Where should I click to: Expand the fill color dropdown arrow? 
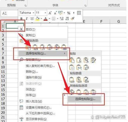click(x=41, y=18)
